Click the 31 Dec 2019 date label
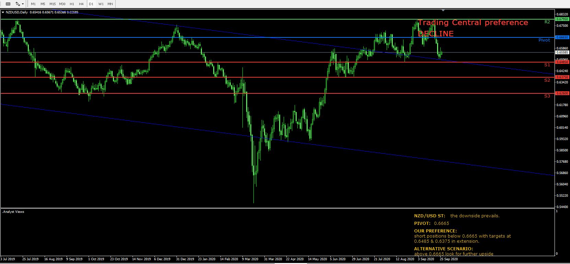Image resolution: width=570 pixels, height=264 pixels. point(185,259)
